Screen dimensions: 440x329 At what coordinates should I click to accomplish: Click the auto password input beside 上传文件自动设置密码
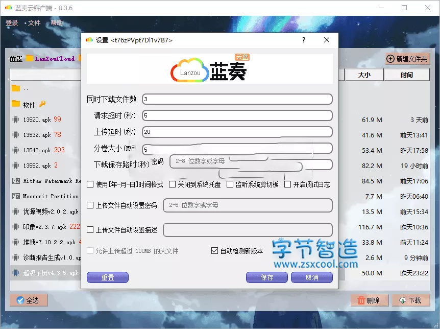(248, 205)
